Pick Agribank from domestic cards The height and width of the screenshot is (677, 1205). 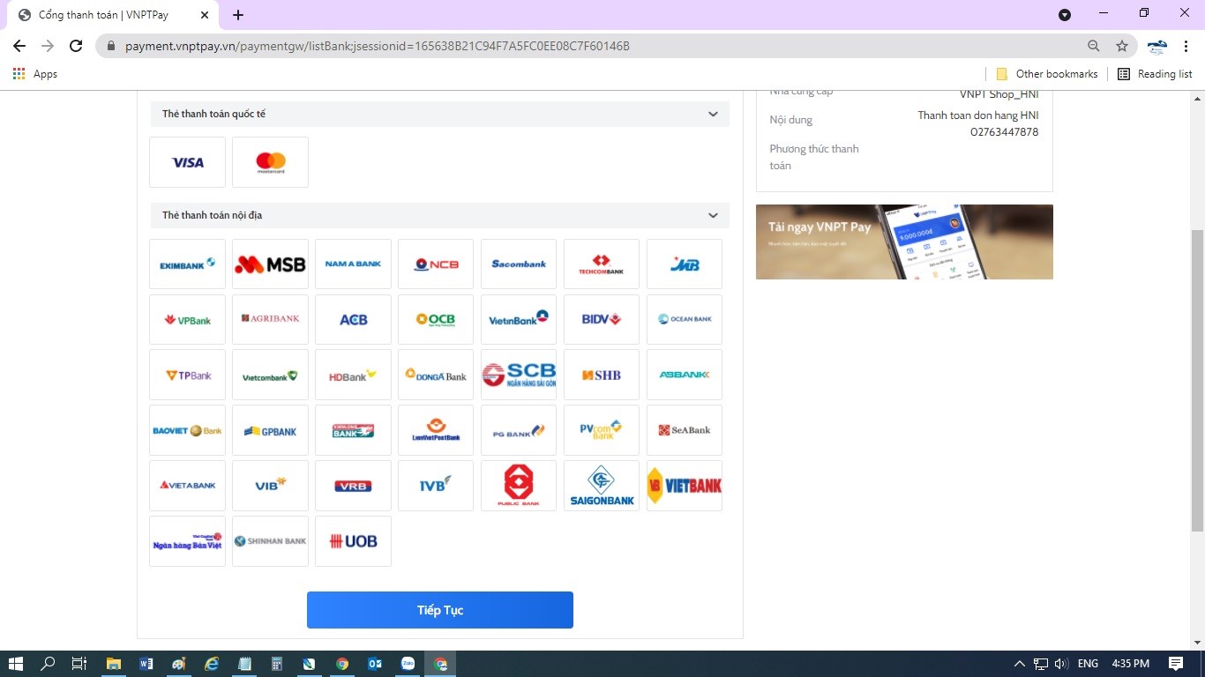click(270, 319)
